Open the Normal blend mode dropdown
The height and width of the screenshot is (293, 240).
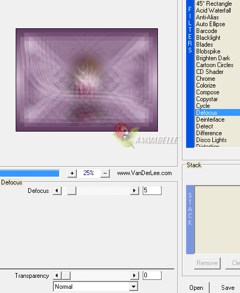coord(96,287)
